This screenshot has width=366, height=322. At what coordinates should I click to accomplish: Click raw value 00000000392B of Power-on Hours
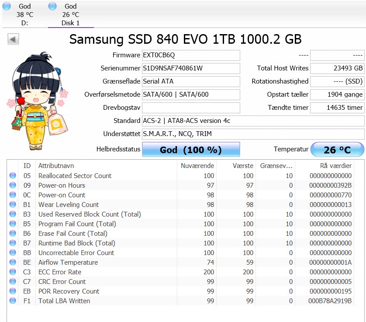coord(331,185)
